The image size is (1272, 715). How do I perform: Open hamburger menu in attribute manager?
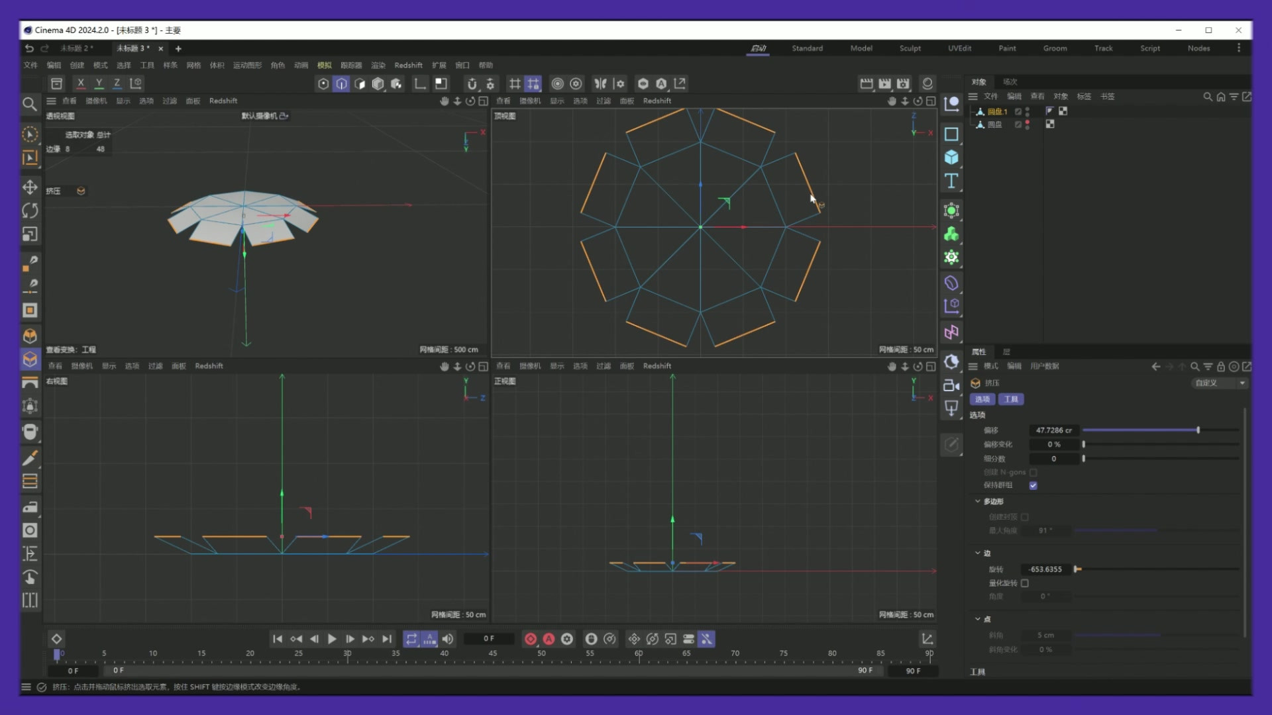point(973,367)
